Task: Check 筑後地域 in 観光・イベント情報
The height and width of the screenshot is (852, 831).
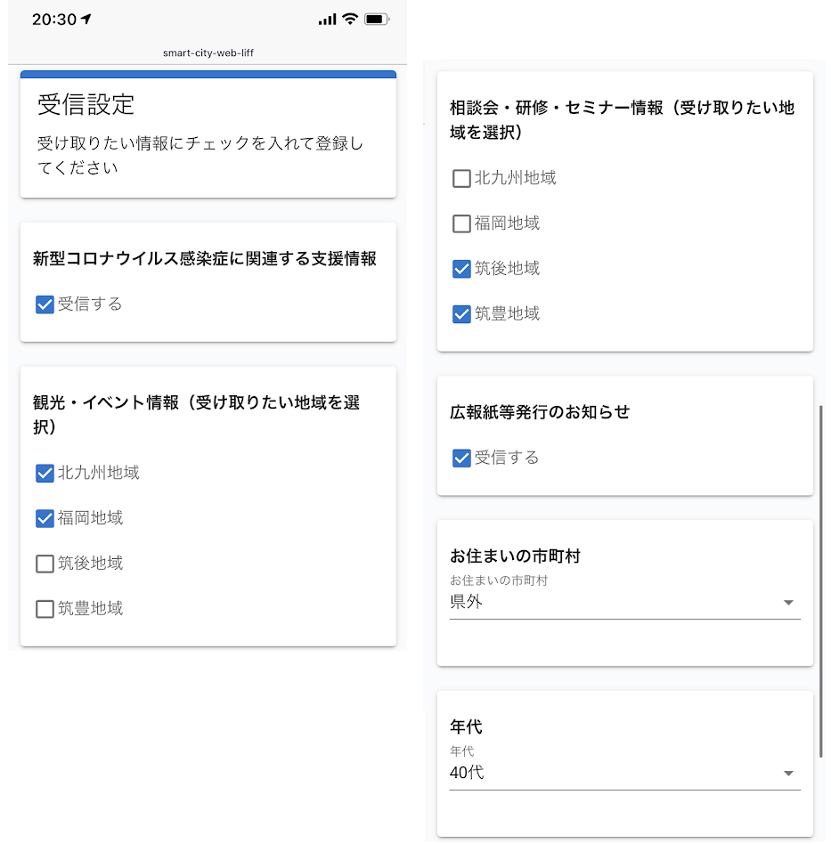Action: pos(45,564)
